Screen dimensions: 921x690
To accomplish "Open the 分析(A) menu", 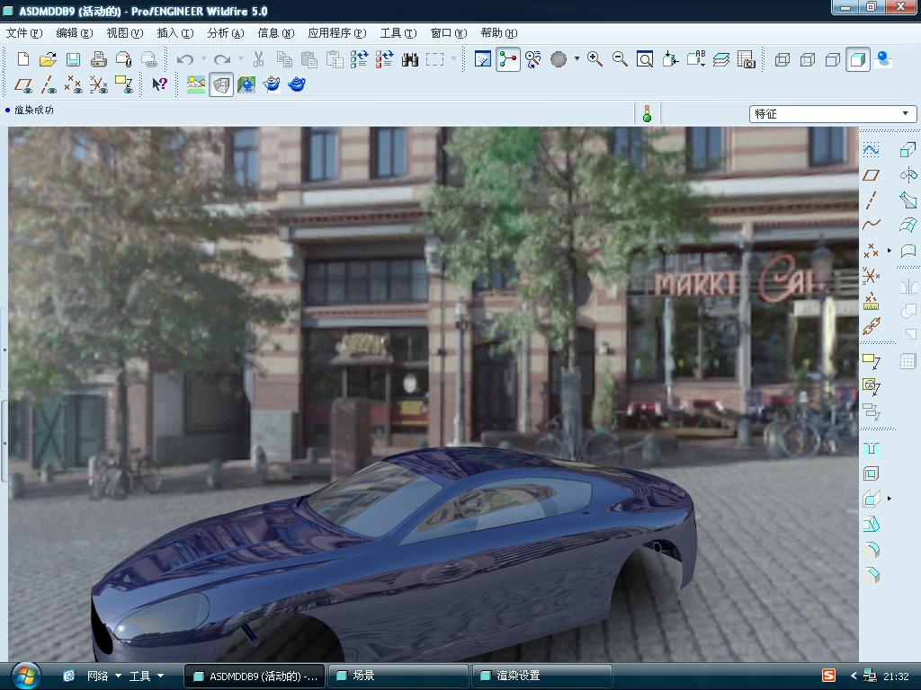I will pyautogui.click(x=225, y=33).
